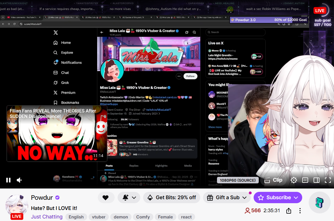The height and width of the screenshot is (221, 334).
Task: Click Miss Lala profile picture
Action: [112, 70]
